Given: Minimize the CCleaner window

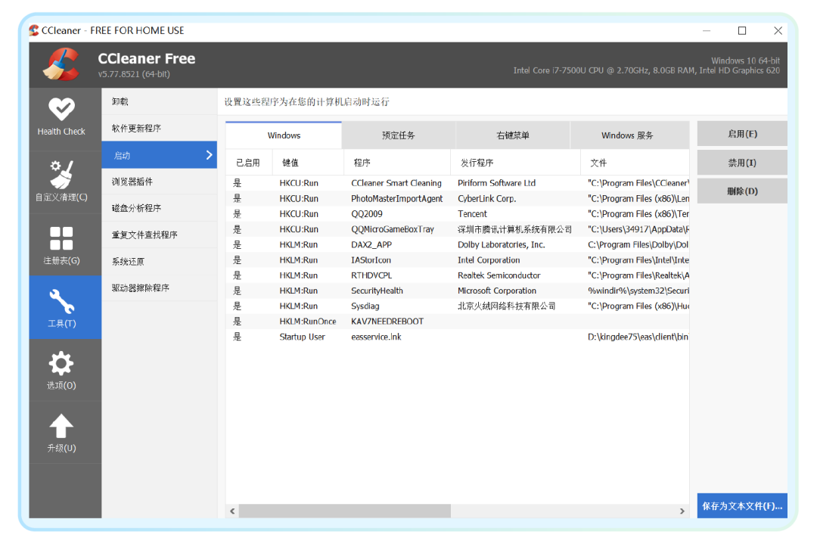Looking at the screenshot, I should click(707, 31).
